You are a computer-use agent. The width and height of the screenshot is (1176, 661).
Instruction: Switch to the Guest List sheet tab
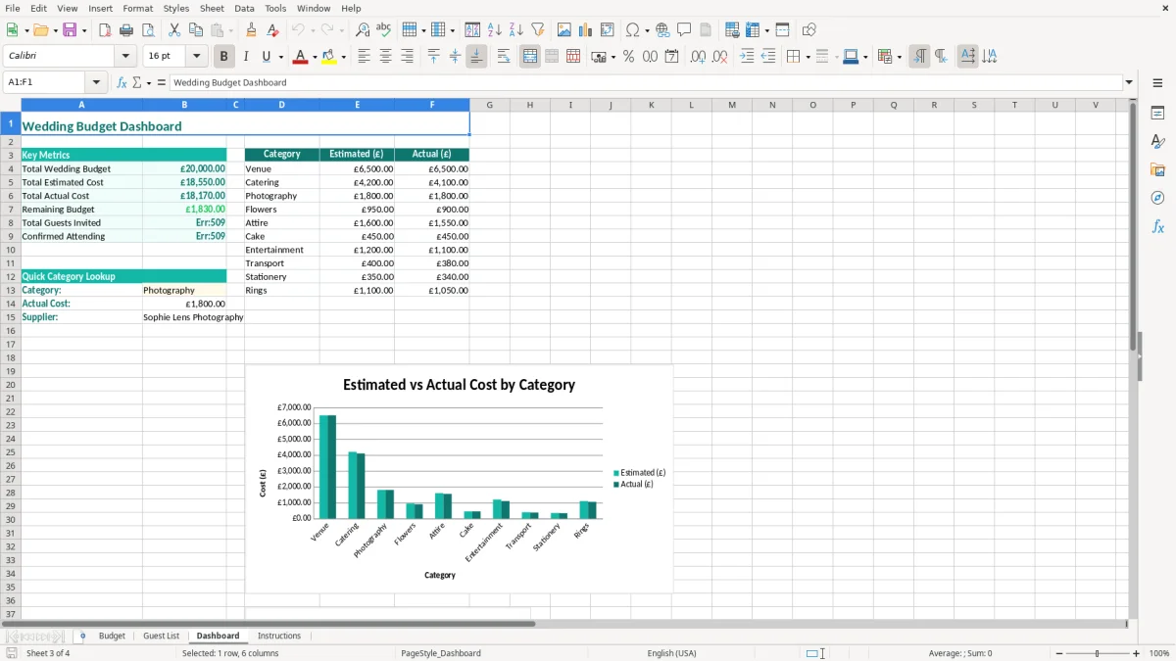(161, 636)
